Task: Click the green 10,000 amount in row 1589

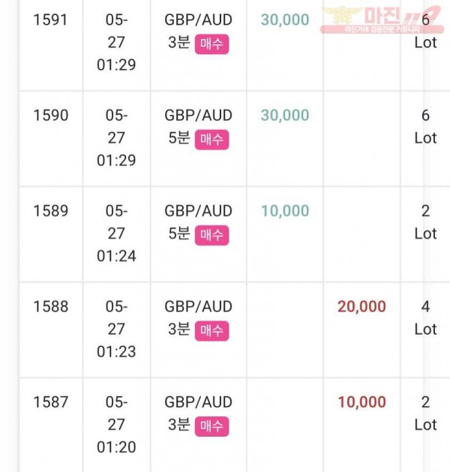Action: point(285,211)
